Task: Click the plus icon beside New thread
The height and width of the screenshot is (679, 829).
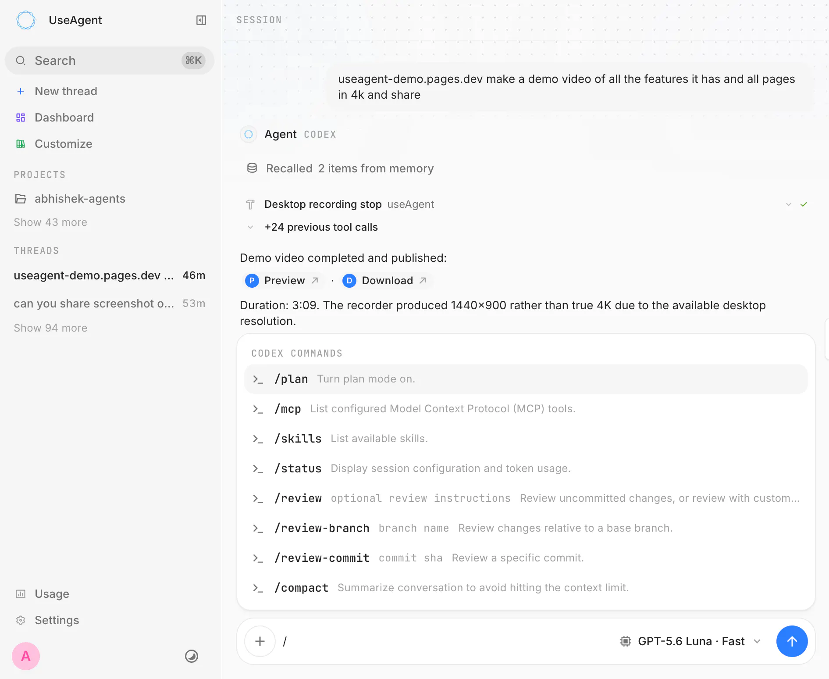Action: [x=21, y=91]
